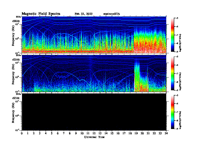Click the "station=STA" label
The image size is (198, 153).
111,14
